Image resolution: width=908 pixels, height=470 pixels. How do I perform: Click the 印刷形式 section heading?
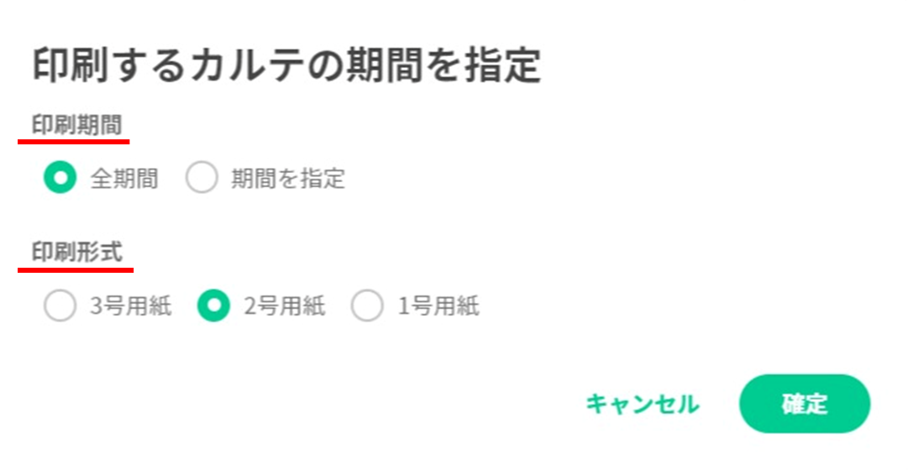tap(76, 252)
